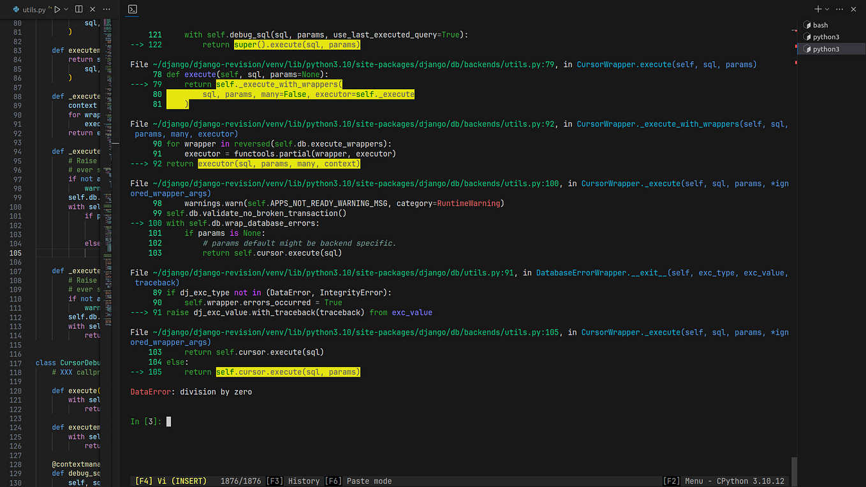
Task: Switch to the utils.py editor tab
Action: (34, 9)
